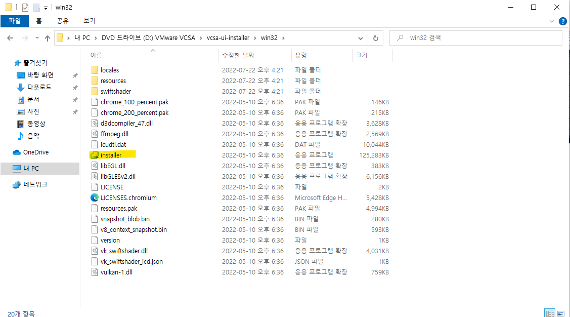Select resources.pak file icon
Screen dimensions: 570x317
click(x=95, y=208)
